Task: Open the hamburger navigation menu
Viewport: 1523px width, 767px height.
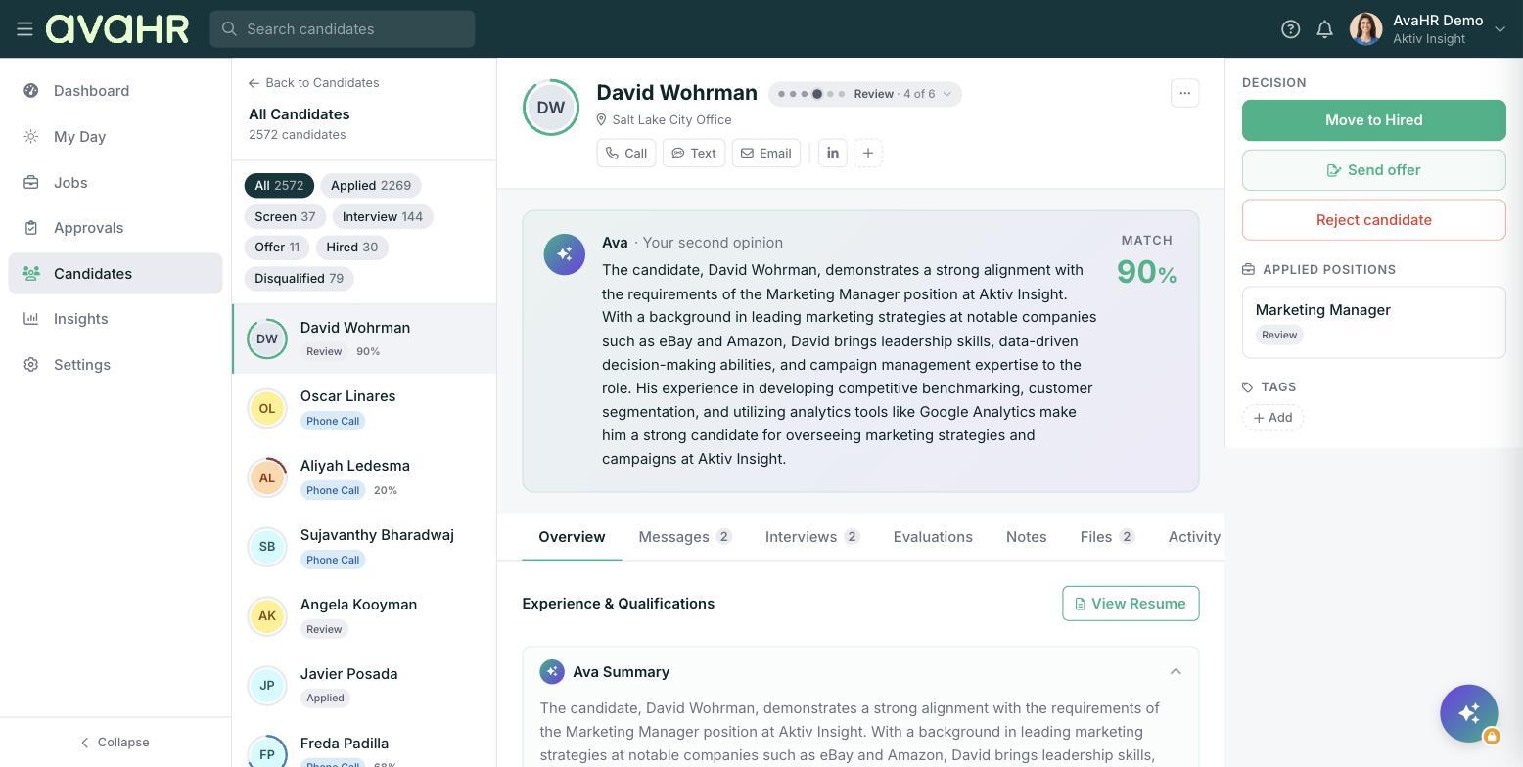Action: [x=25, y=29]
